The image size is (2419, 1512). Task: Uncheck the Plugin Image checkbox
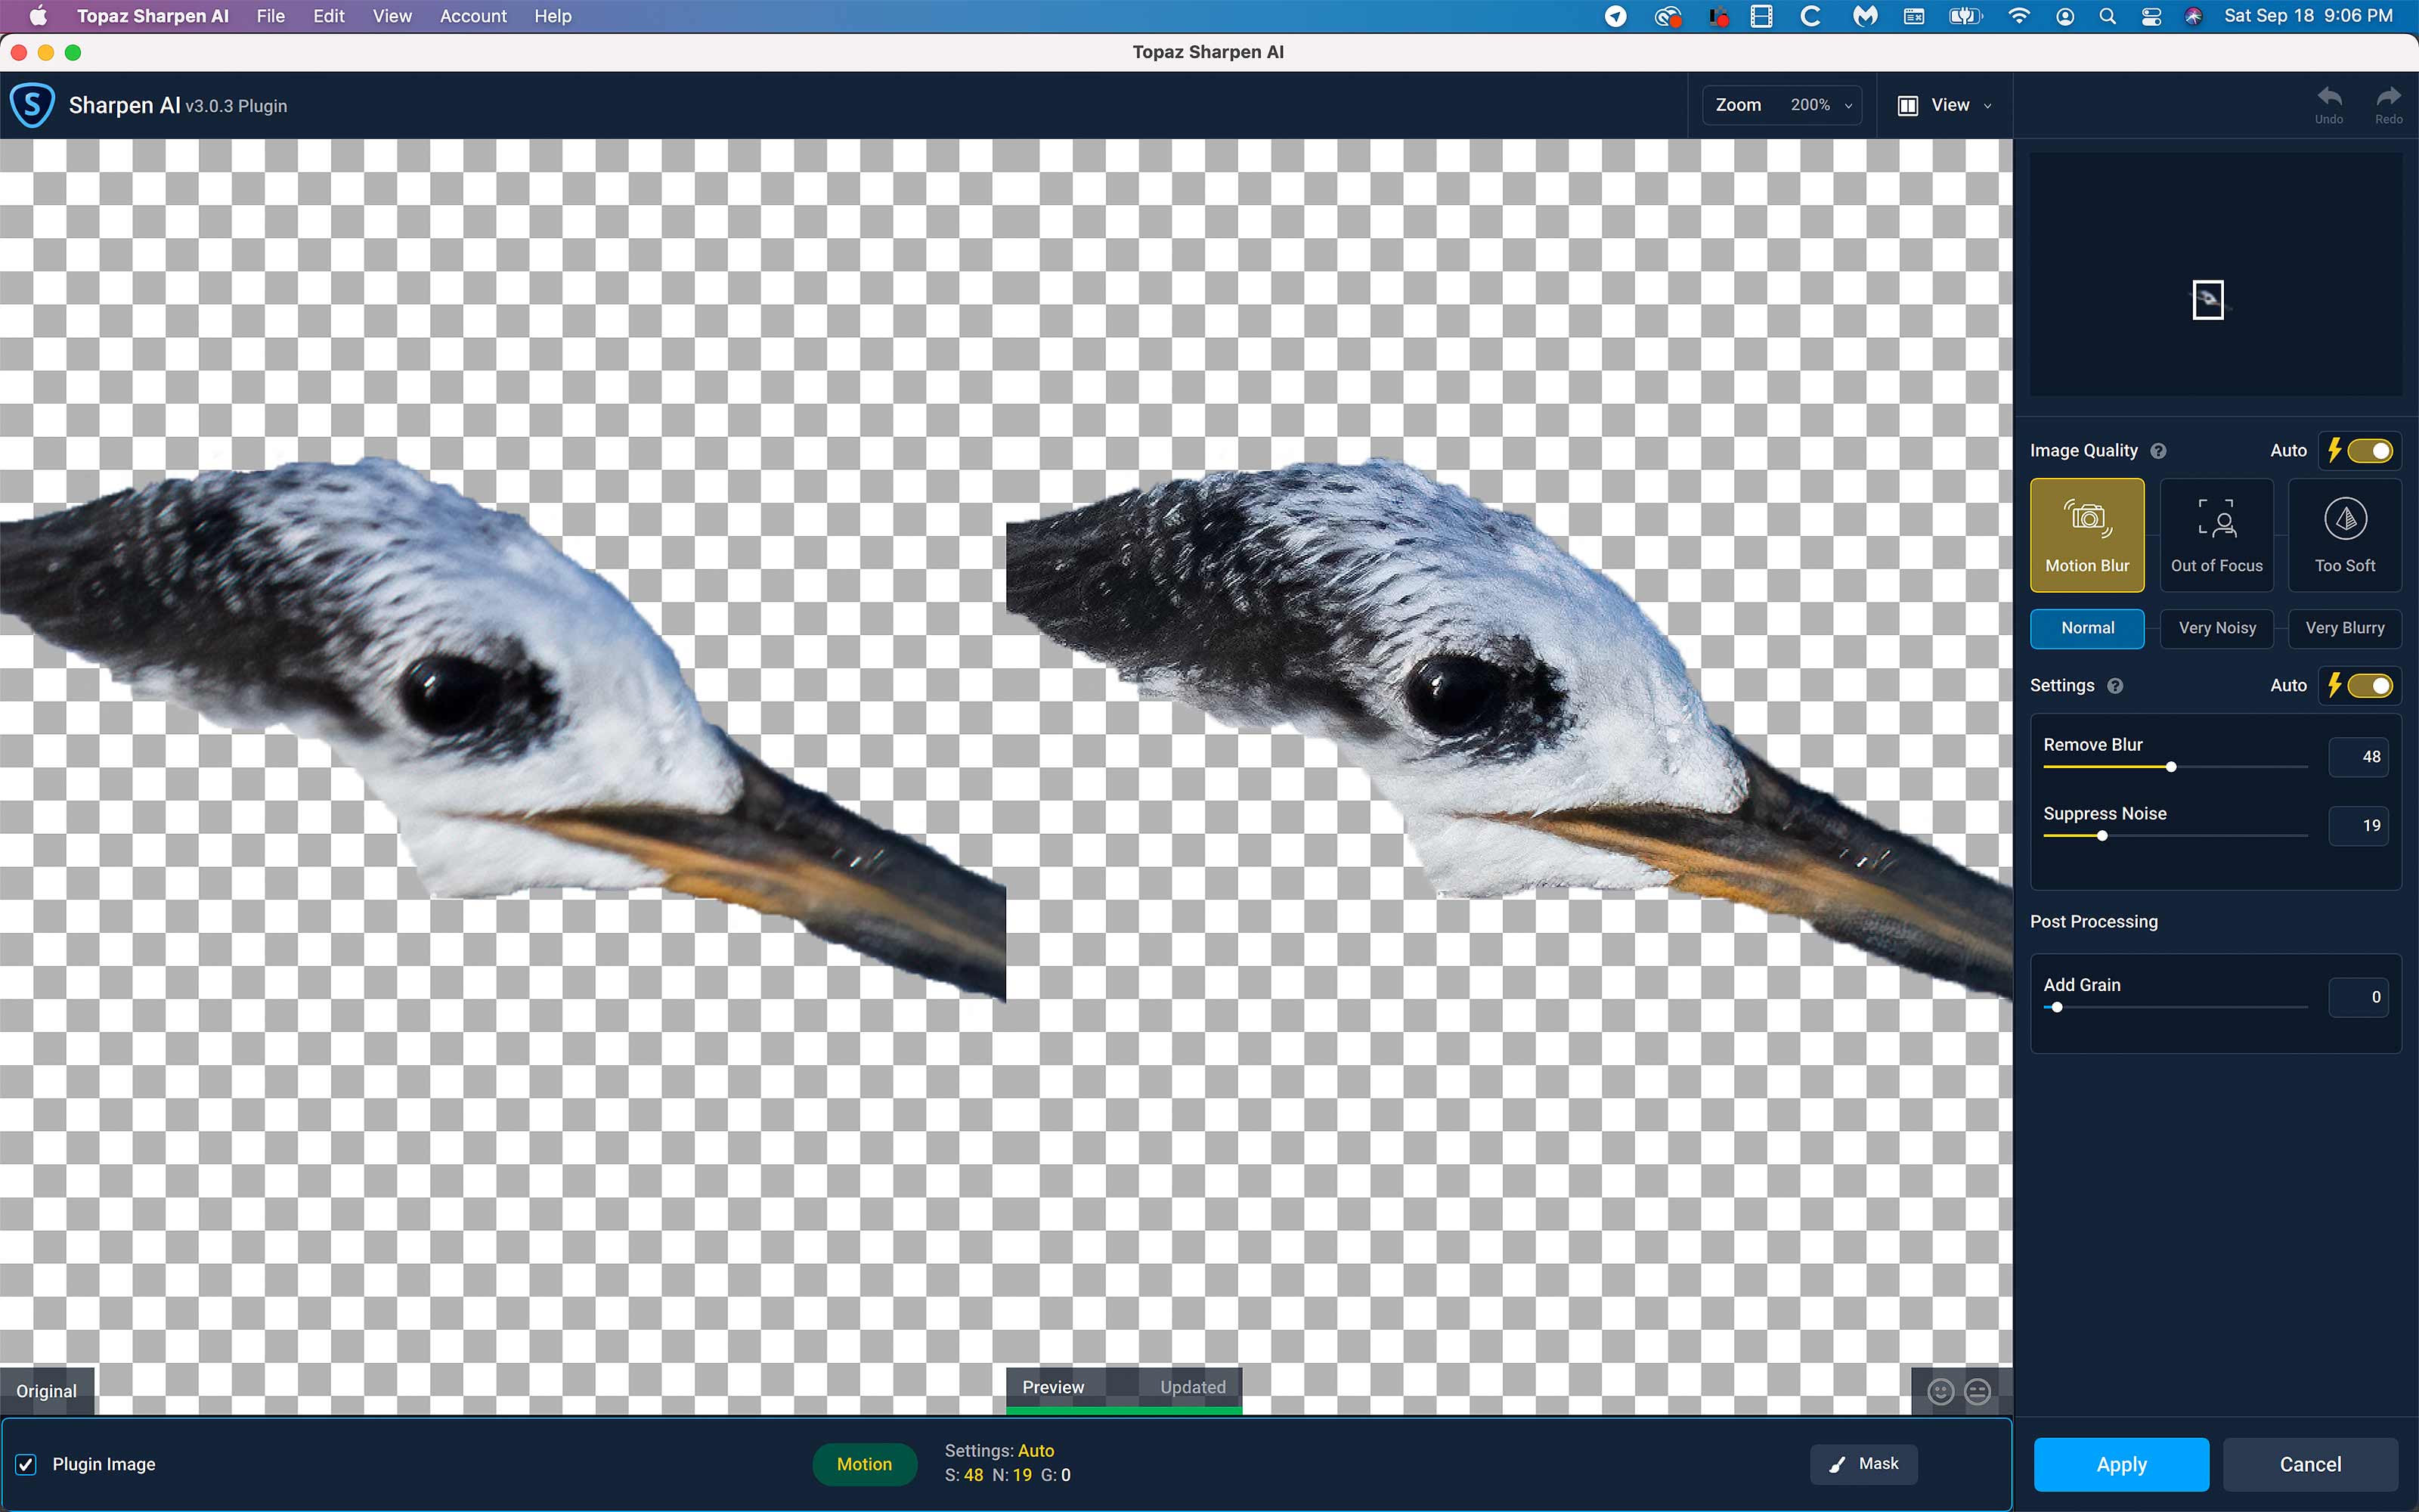pos(26,1464)
